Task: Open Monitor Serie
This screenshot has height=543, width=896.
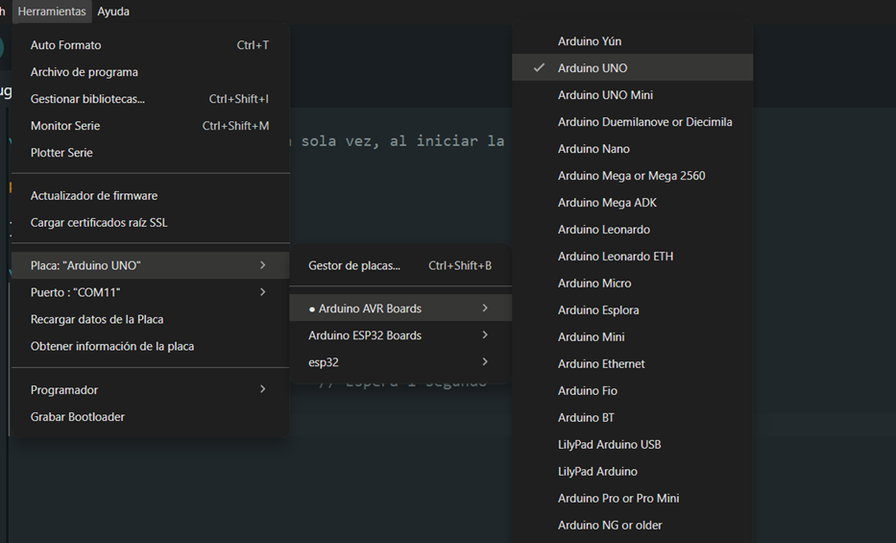Action: click(x=150, y=126)
